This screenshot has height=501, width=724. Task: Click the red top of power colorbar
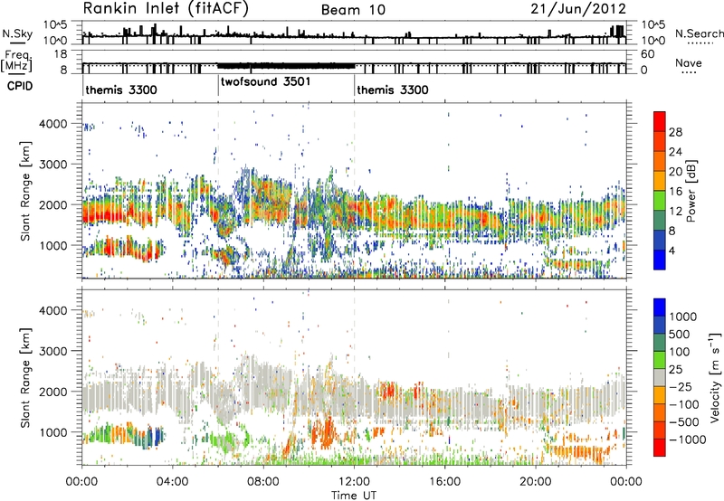coord(660,121)
